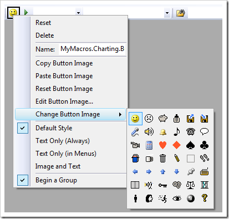Screen dimensions: 229x219
Task: Choose the red diamond icon
Action: [x=177, y=145]
